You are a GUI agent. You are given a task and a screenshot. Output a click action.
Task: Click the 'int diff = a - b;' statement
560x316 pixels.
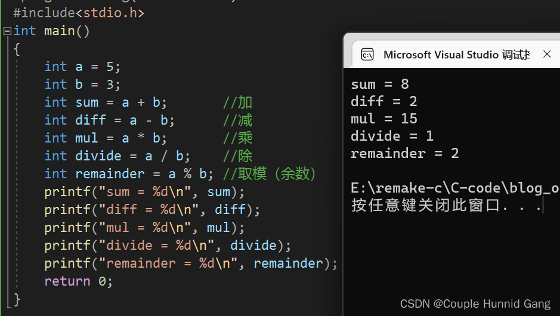(110, 120)
